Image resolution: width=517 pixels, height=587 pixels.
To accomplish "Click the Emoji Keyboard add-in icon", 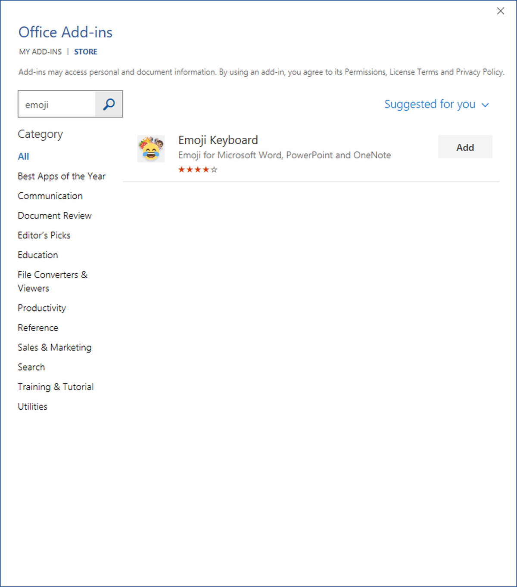I will 151,148.
